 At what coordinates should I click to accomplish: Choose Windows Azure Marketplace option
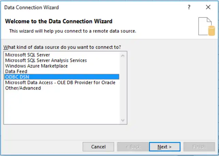click(x=36, y=66)
